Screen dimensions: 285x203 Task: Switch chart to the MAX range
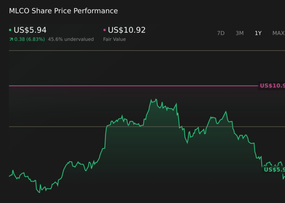279,33
